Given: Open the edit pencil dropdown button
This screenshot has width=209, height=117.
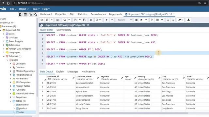Looking at the screenshot, I should [98, 20].
